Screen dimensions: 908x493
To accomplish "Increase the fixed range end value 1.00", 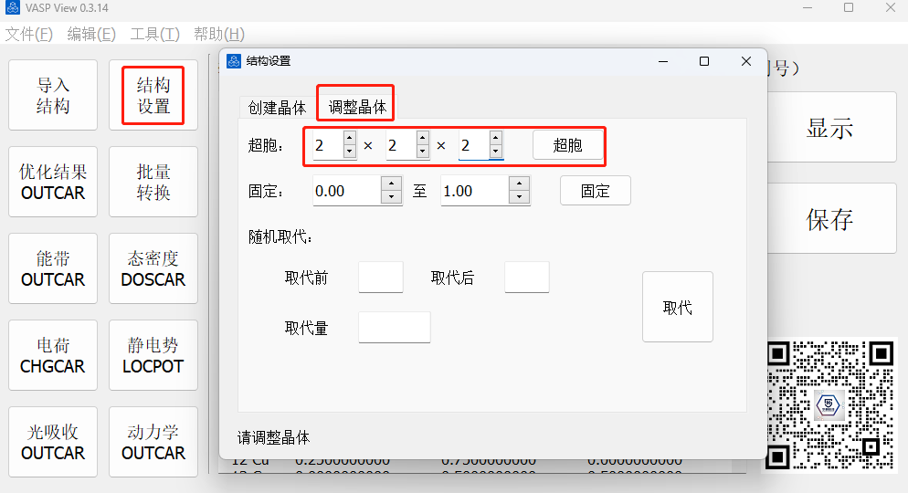I will 519,184.
